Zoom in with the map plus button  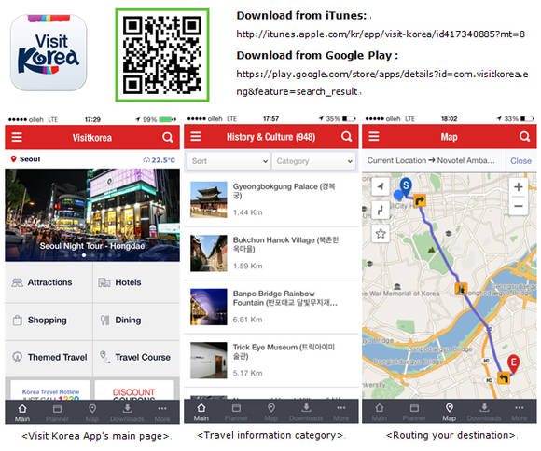[519, 187]
